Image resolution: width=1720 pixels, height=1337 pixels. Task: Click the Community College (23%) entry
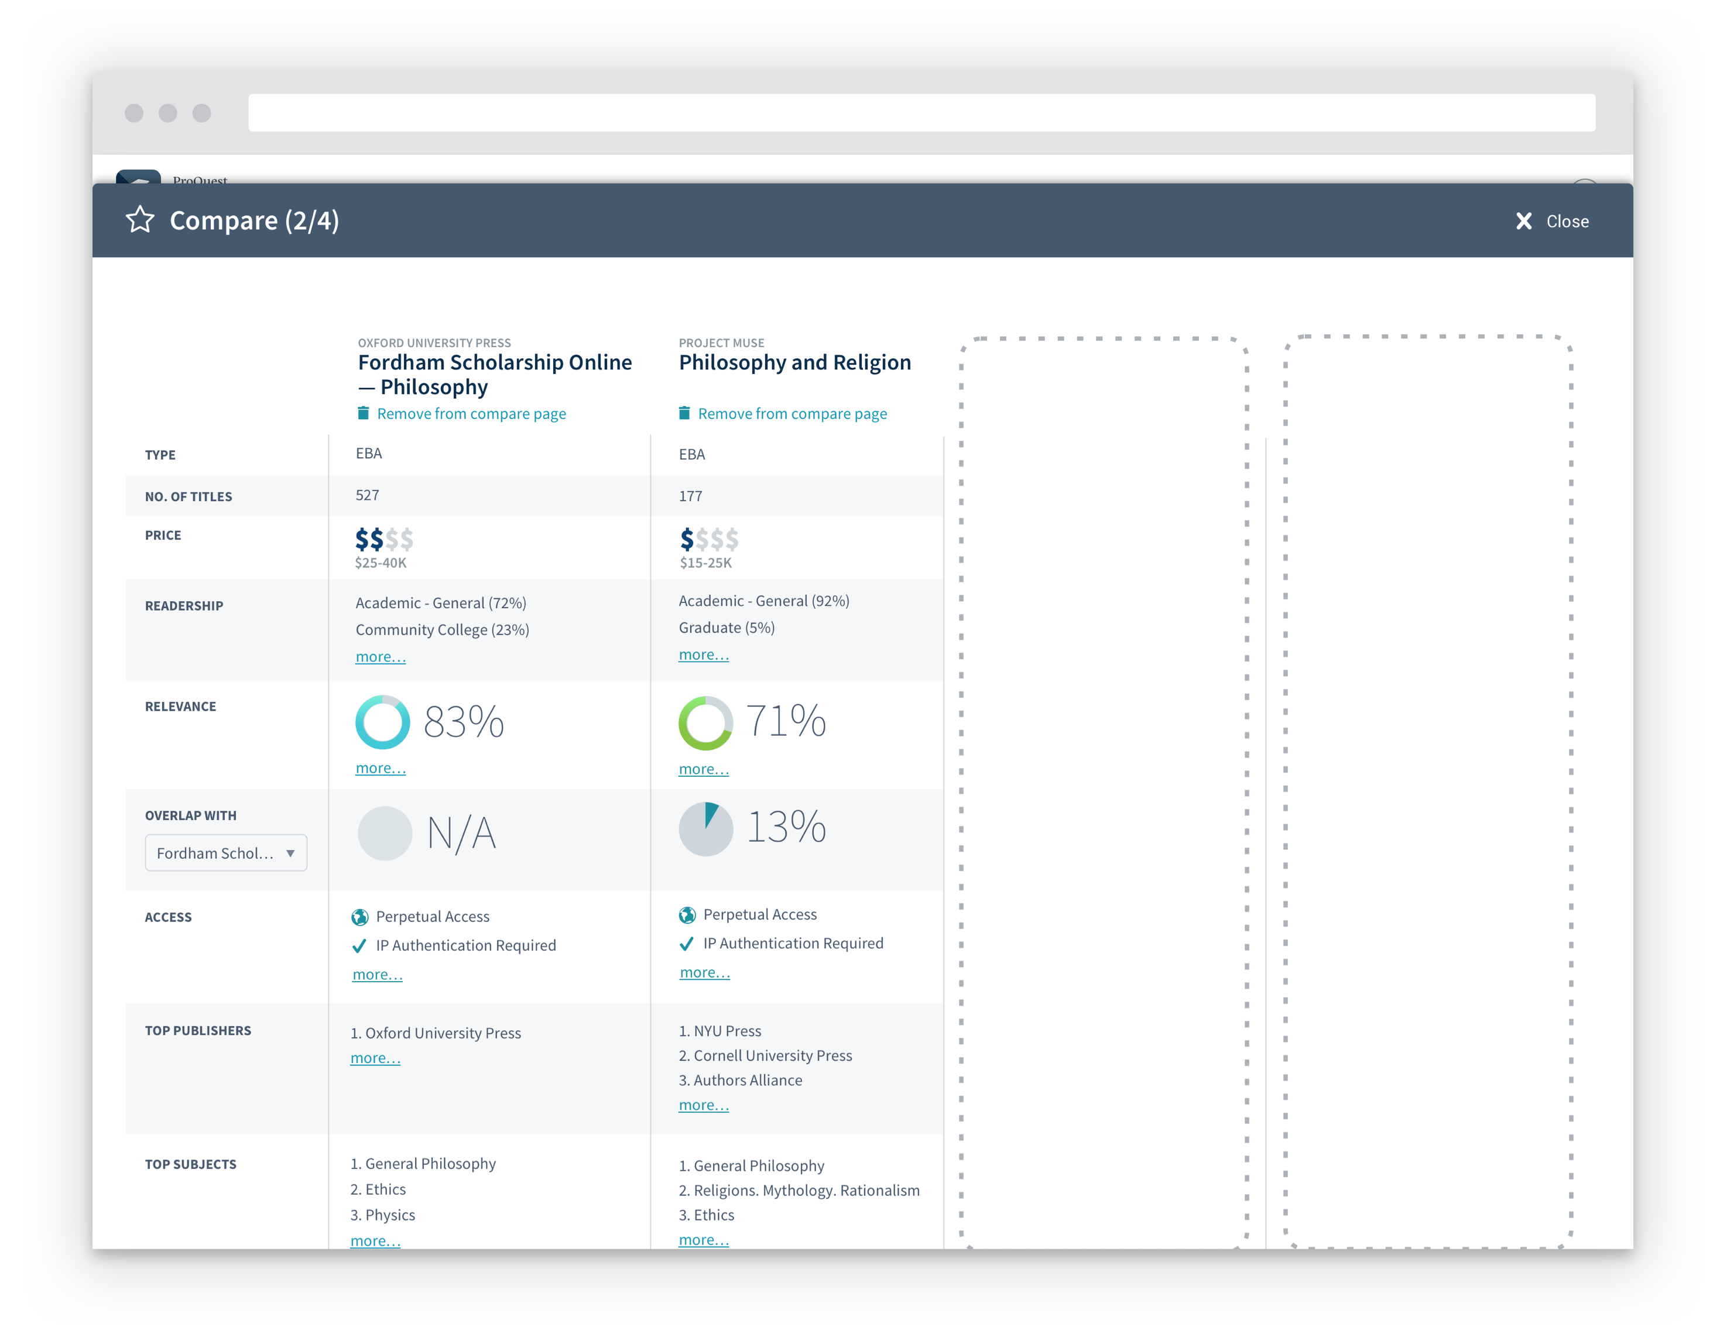point(442,630)
